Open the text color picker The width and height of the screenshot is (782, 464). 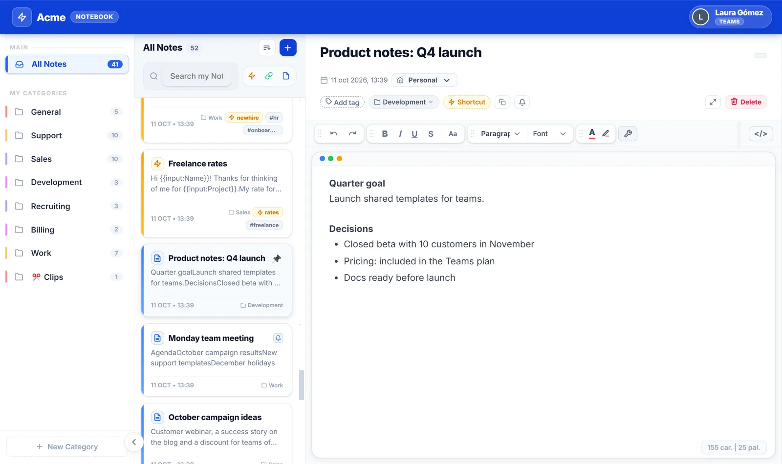point(592,133)
